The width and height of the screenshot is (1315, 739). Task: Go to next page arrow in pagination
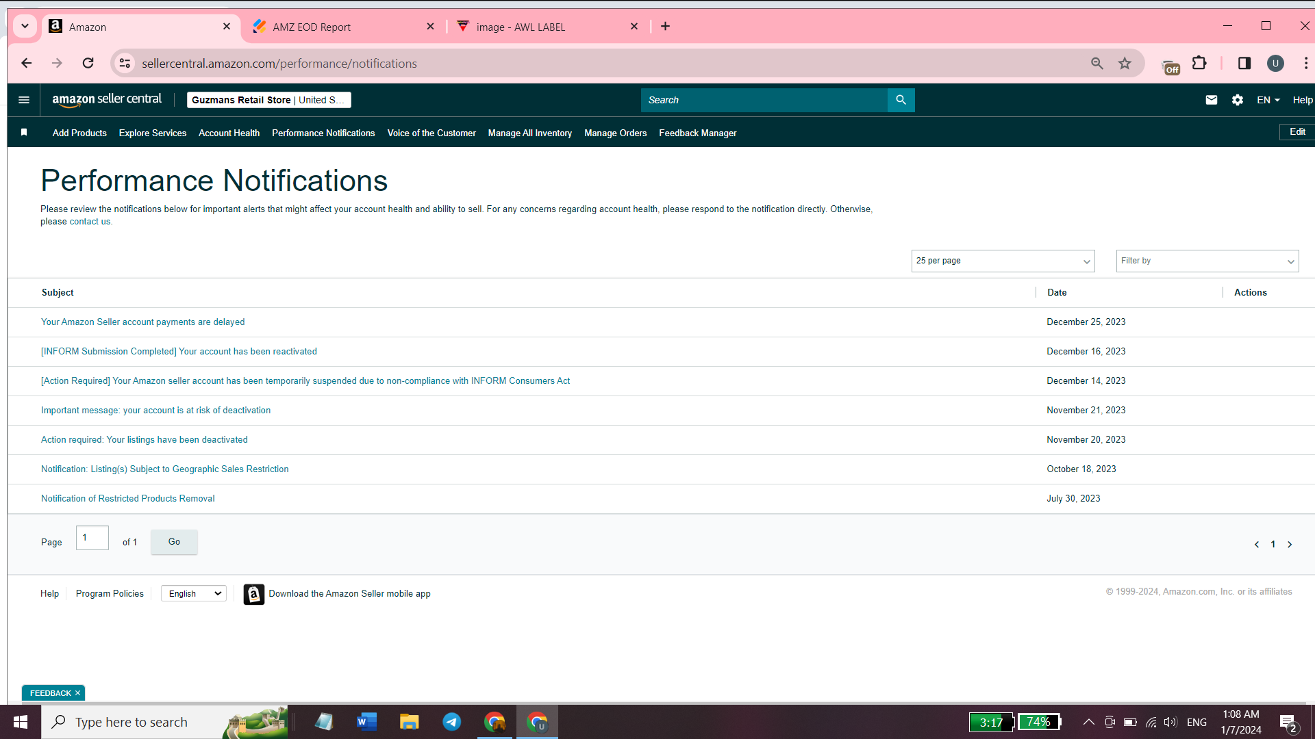pyautogui.click(x=1290, y=545)
